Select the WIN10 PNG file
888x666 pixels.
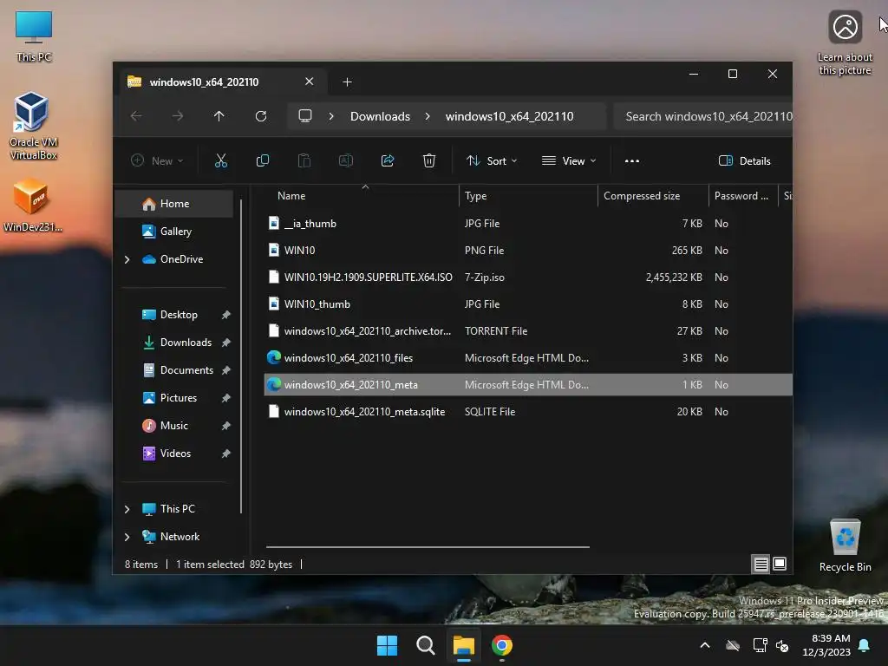pyautogui.click(x=528, y=251)
